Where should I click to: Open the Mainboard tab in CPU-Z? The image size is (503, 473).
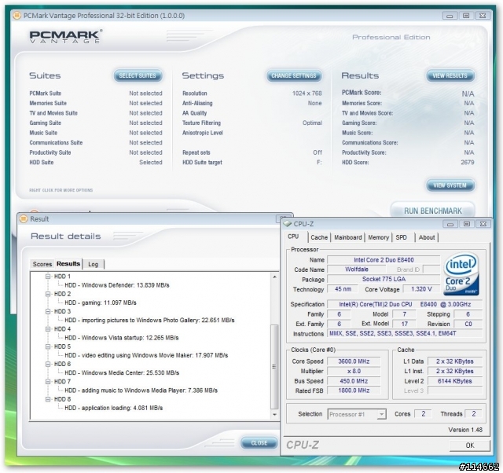click(347, 237)
